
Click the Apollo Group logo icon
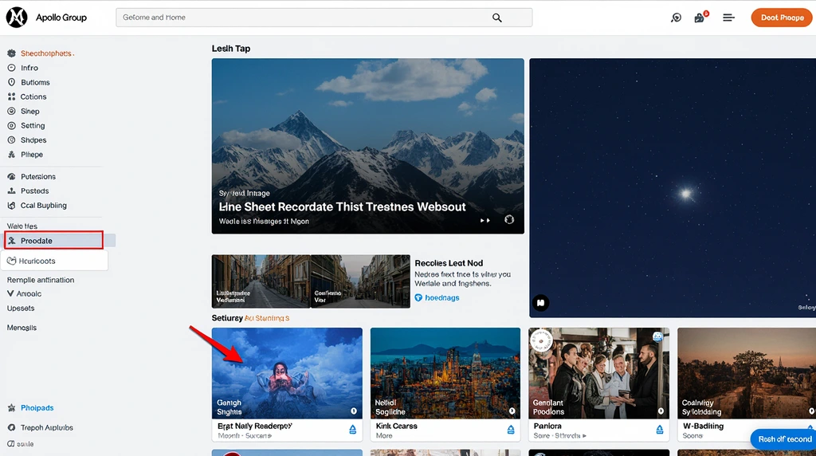coord(17,18)
